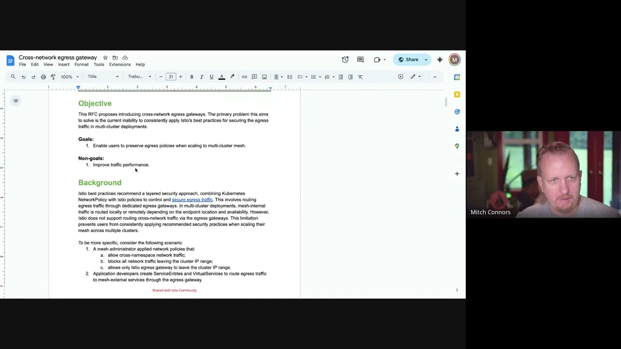Open the Insert menu

click(x=64, y=64)
